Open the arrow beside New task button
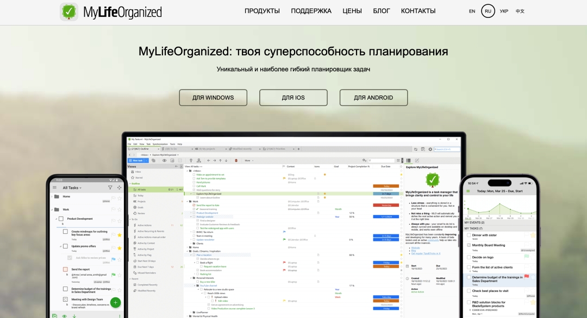This screenshot has width=587, height=318. pos(146,160)
